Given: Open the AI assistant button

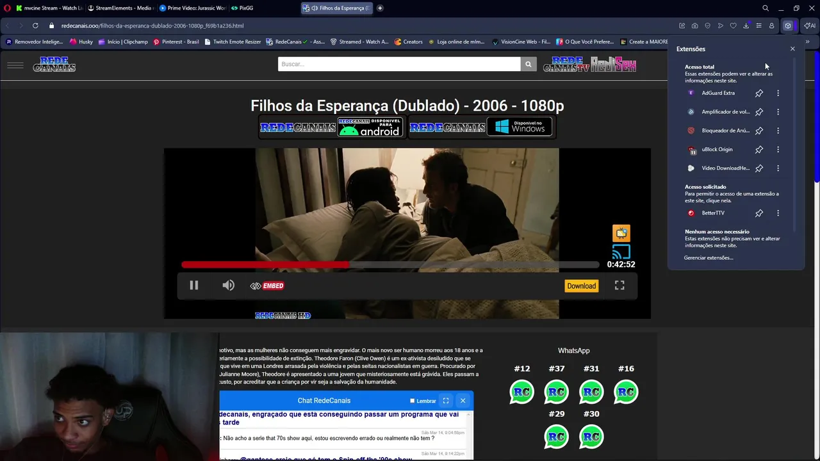Looking at the screenshot, I should tap(810, 26).
